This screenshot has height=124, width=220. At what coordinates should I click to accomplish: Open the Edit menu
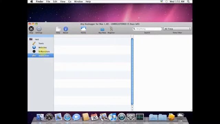coord(55,1)
